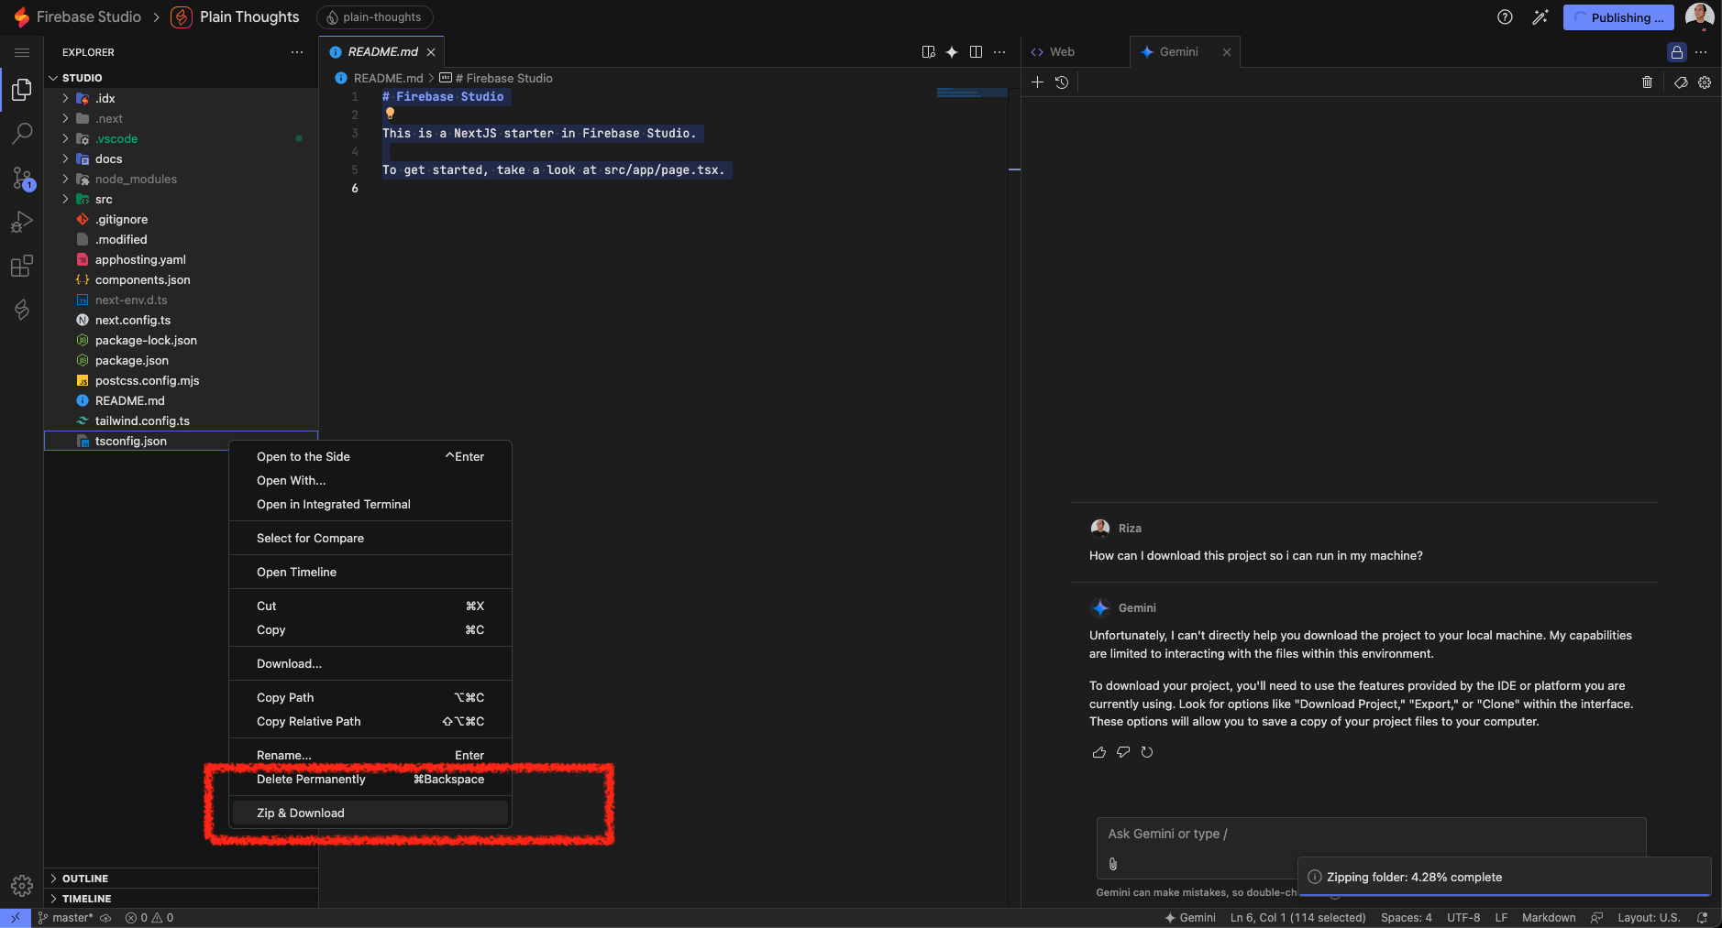Open the Search view in activity bar
The height and width of the screenshot is (928, 1722).
coord(22,134)
